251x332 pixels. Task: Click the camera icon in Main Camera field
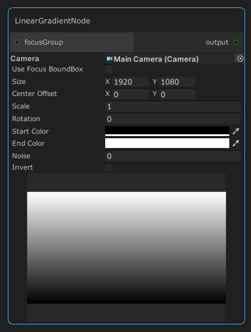(109, 59)
